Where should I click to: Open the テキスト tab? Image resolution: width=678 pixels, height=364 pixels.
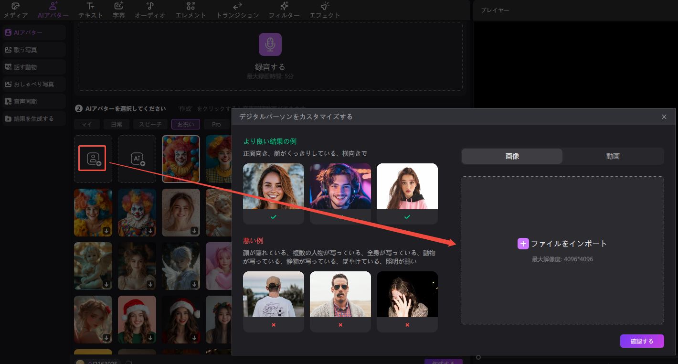click(x=90, y=10)
